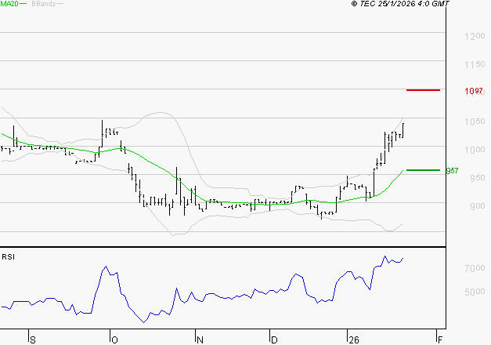Screen dimensions: 491x345
Task: Click the 1000 price axis label
Action: pos(475,150)
